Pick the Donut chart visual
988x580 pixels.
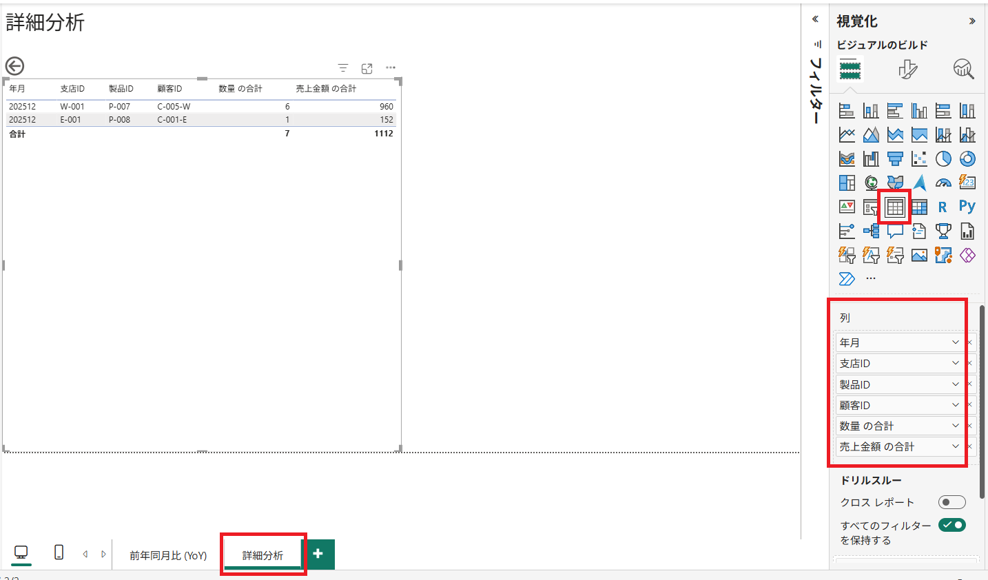[x=967, y=159]
